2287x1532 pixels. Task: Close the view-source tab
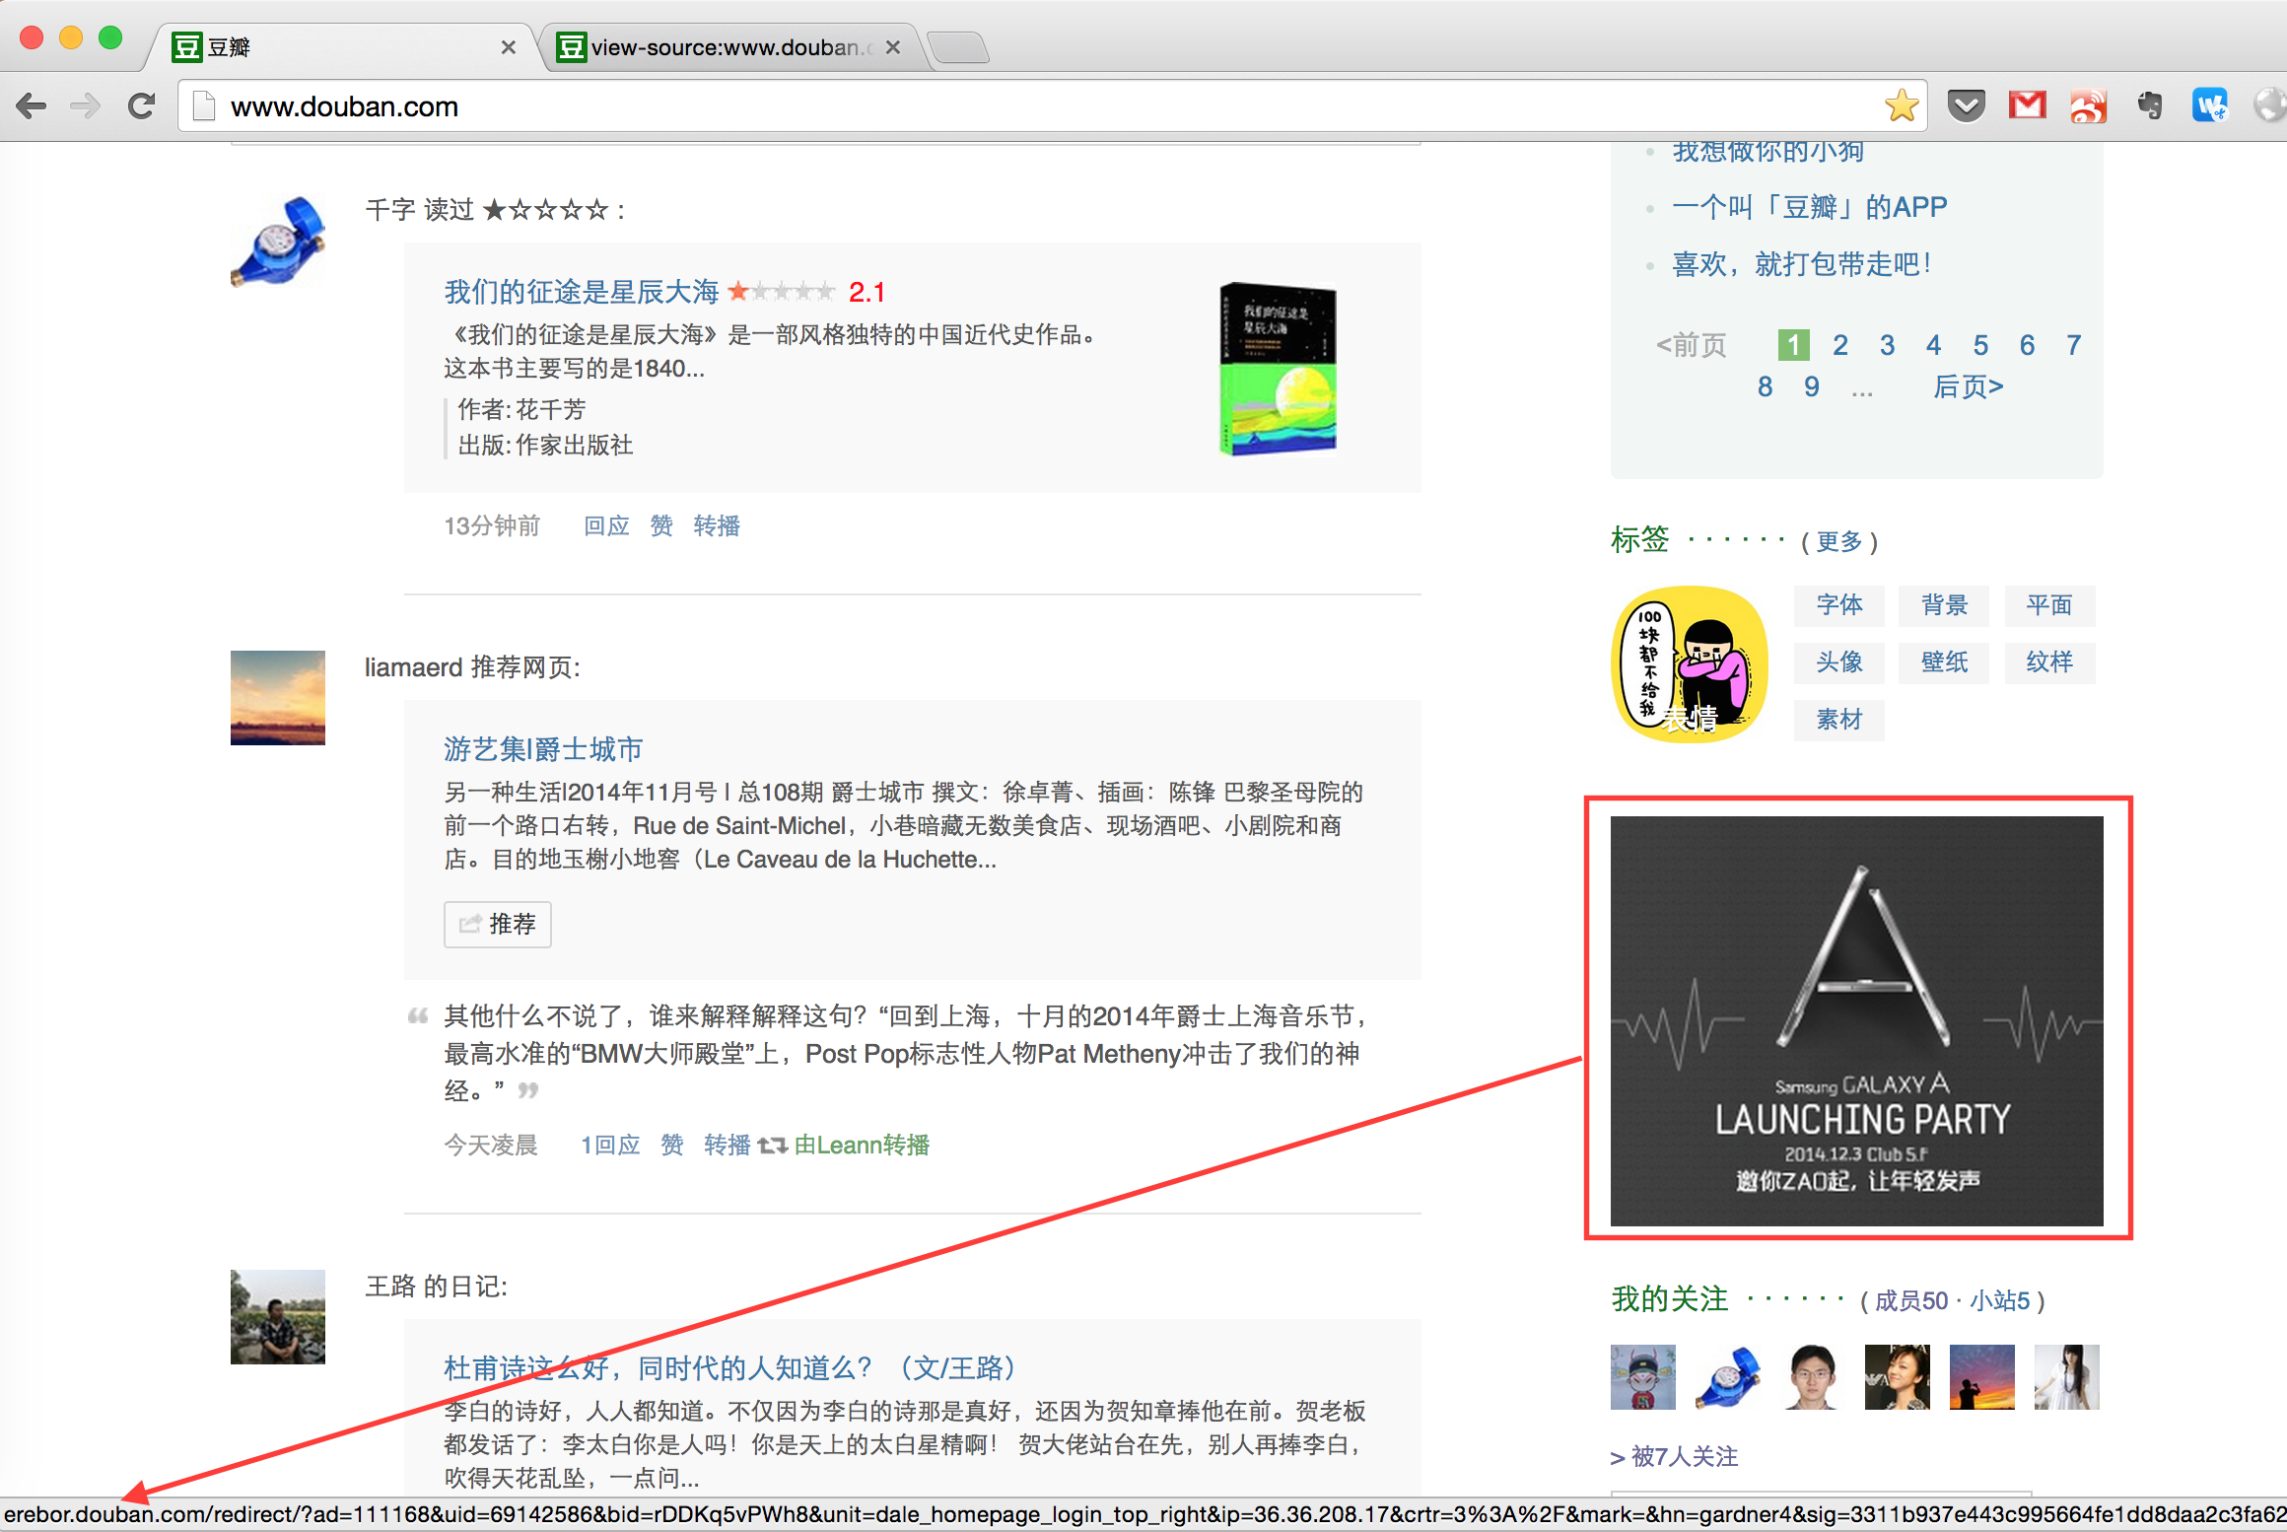[x=892, y=47]
